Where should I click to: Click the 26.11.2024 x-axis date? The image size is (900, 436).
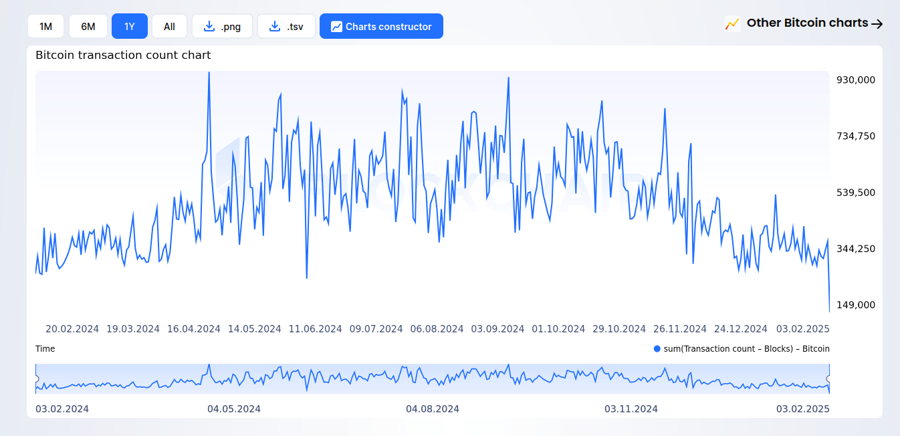(680, 329)
